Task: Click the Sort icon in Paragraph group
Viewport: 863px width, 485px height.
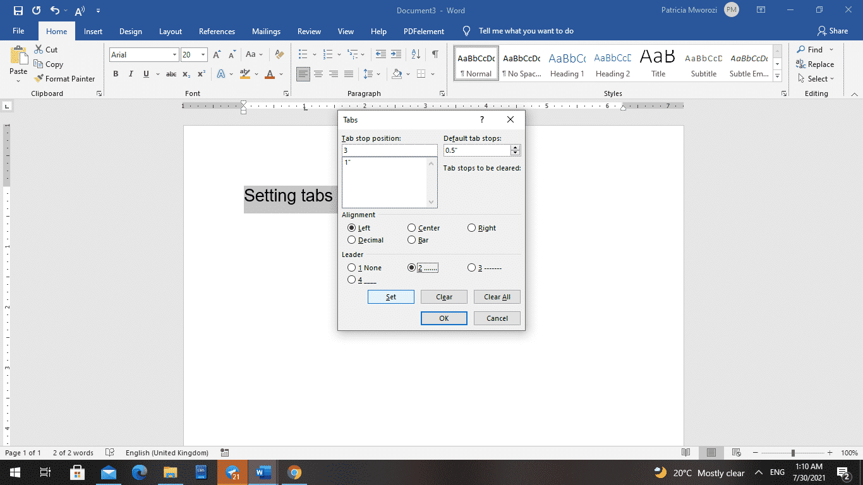Action: 416,54
